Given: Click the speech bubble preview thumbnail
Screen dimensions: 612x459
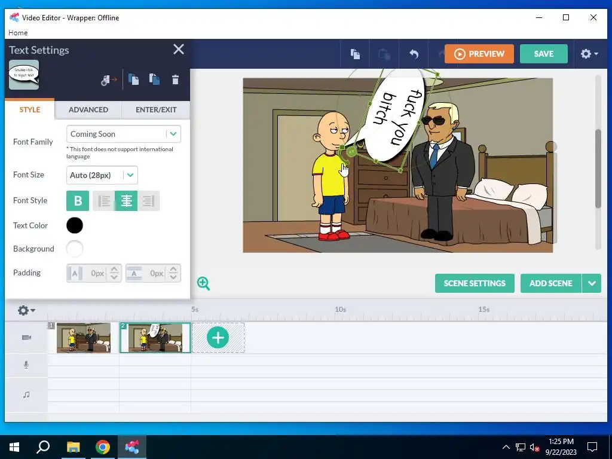Looking at the screenshot, I should coord(24,75).
